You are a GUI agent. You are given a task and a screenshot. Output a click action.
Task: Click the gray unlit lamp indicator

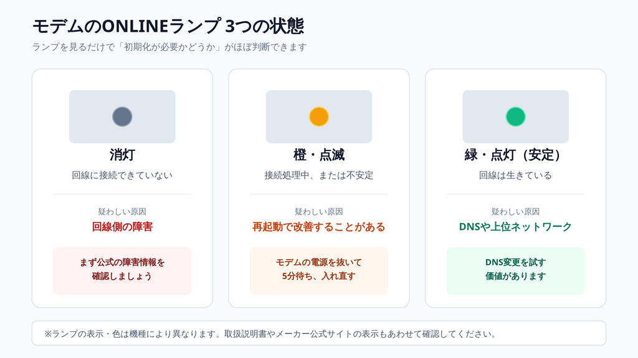click(122, 116)
